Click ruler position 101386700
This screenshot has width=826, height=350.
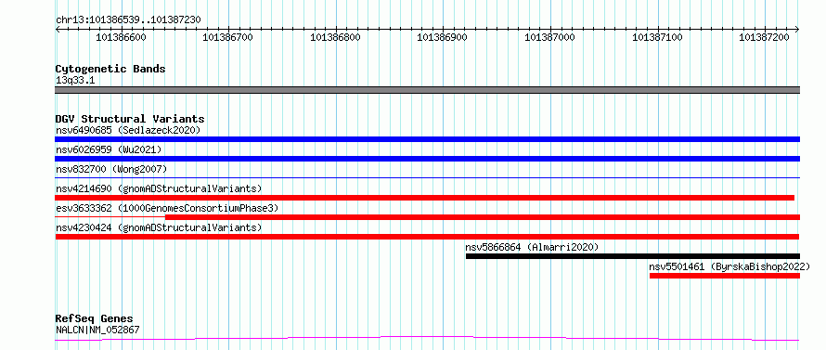227,37
